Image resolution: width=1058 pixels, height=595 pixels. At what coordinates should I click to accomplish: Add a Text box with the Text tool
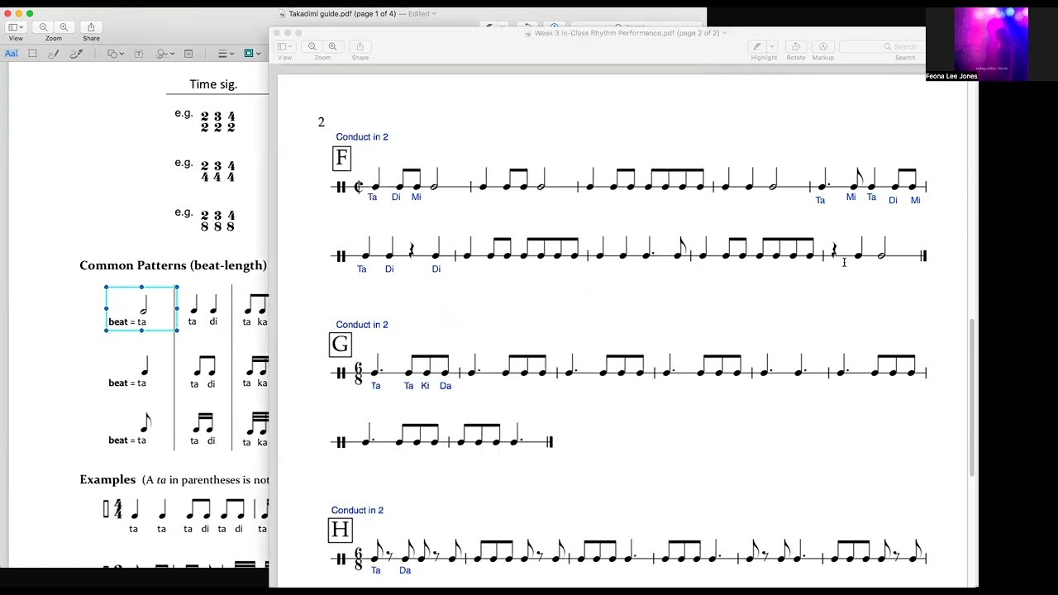[x=139, y=54]
